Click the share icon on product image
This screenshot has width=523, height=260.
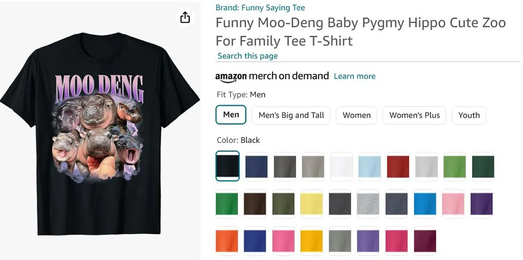point(185,17)
